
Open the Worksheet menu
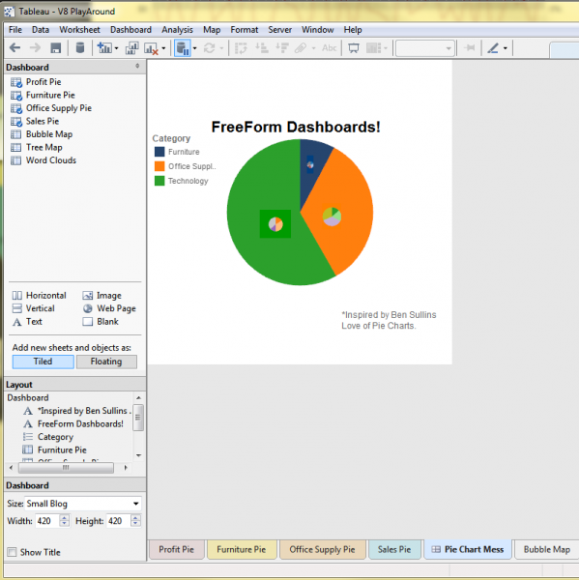[x=79, y=30]
